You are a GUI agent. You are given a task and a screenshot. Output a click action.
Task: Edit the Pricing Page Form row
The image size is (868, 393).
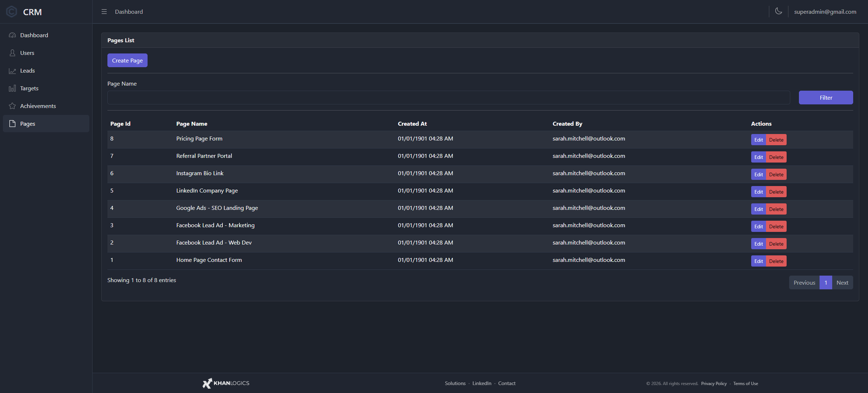[759, 140]
